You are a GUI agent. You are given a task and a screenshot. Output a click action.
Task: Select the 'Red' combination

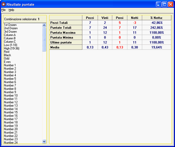6,52
